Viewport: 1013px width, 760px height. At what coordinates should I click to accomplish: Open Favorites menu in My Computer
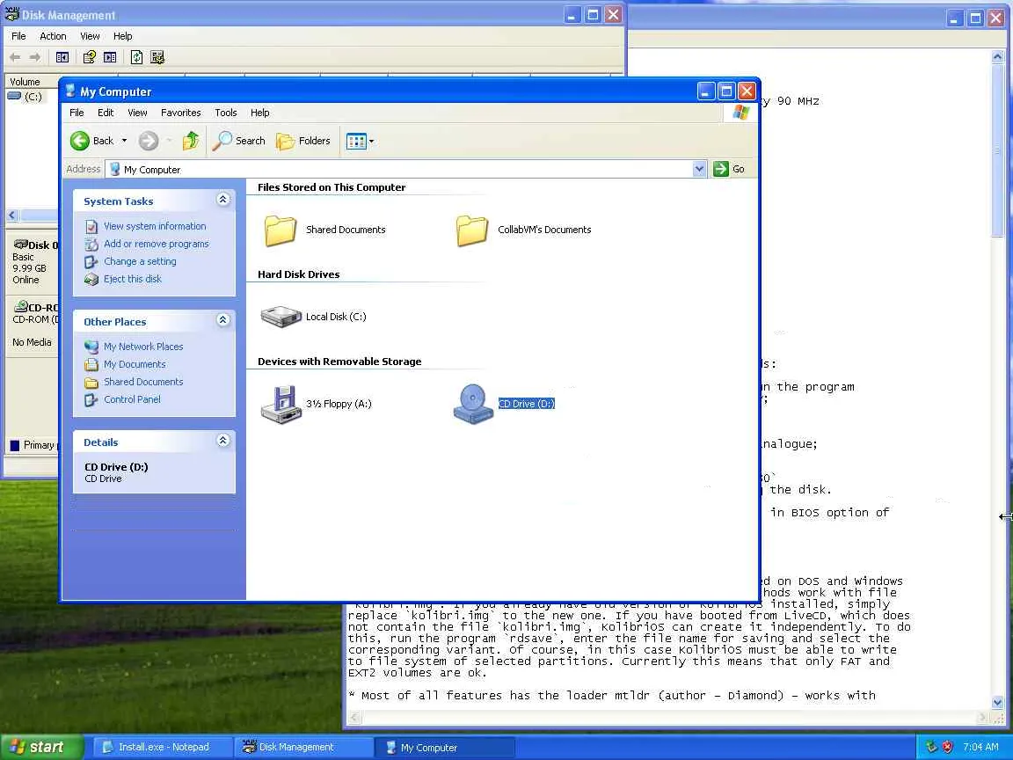coord(181,113)
